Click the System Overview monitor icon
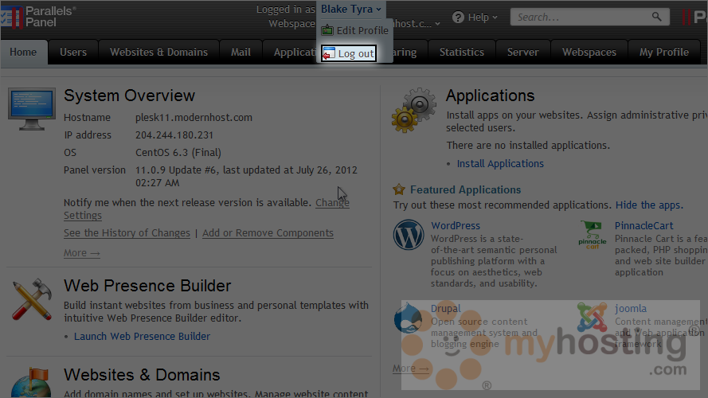The height and width of the screenshot is (398, 708). (x=32, y=109)
